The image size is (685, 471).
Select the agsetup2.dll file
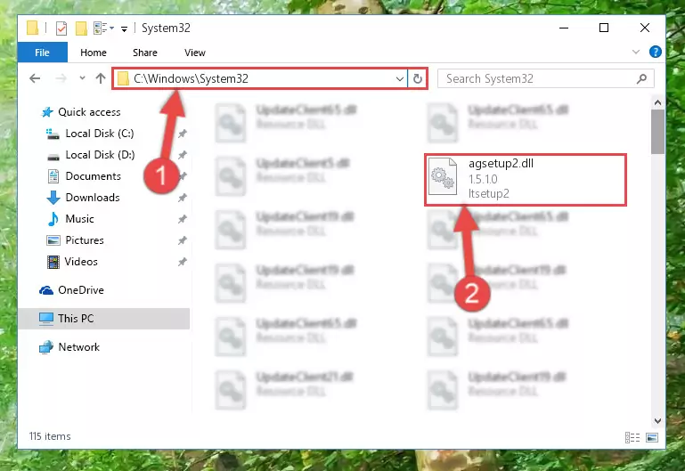(x=526, y=180)
